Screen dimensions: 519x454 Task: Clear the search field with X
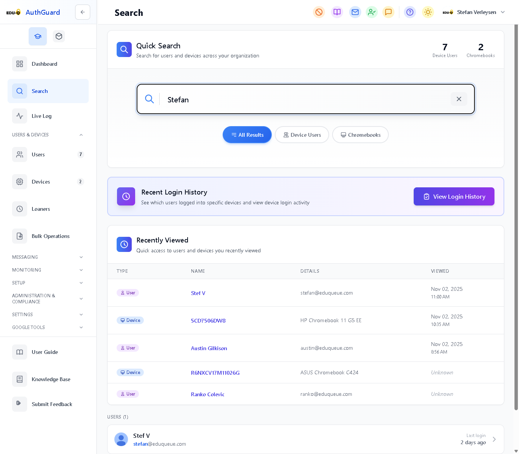point(459,99)
